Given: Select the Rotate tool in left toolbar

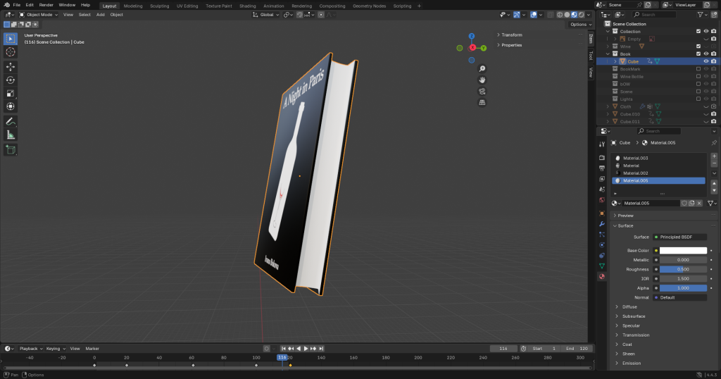Looking at the screenshot, I should (11, 80).
